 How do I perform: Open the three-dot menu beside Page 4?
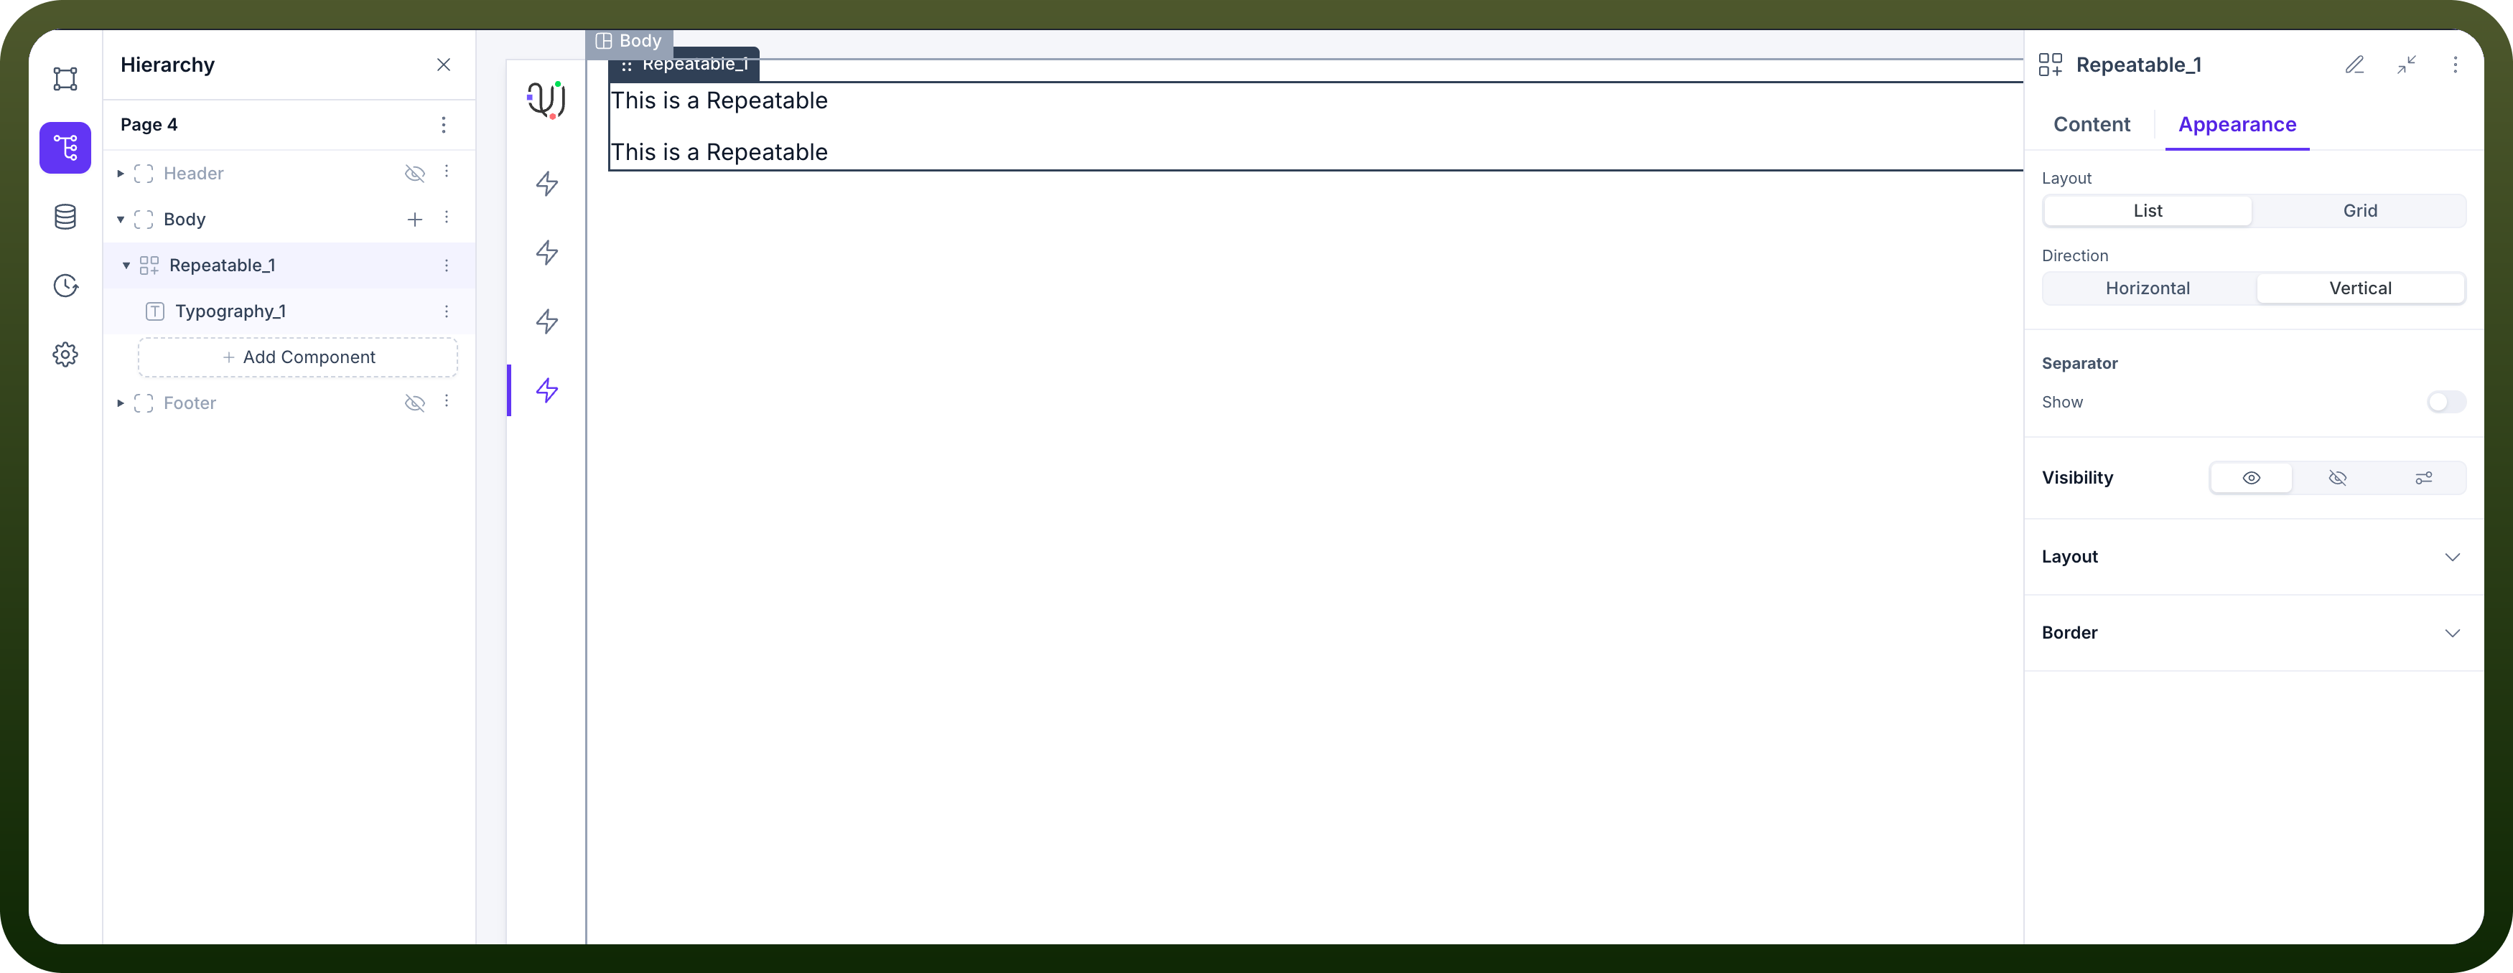[x=444, y=125]
